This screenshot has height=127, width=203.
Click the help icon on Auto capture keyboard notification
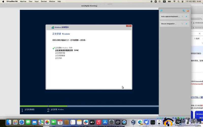182,17
